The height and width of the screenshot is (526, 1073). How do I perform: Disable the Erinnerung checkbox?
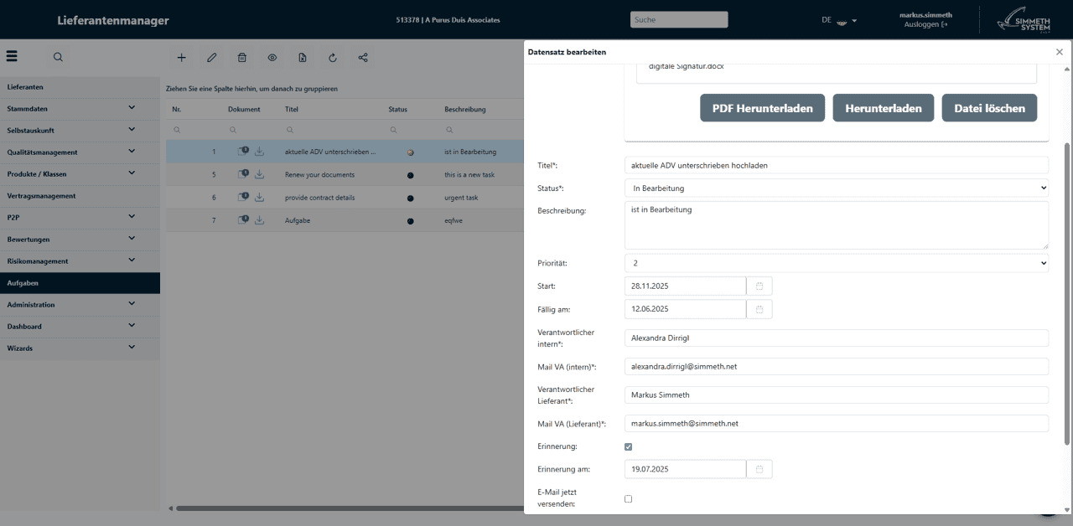628,446
